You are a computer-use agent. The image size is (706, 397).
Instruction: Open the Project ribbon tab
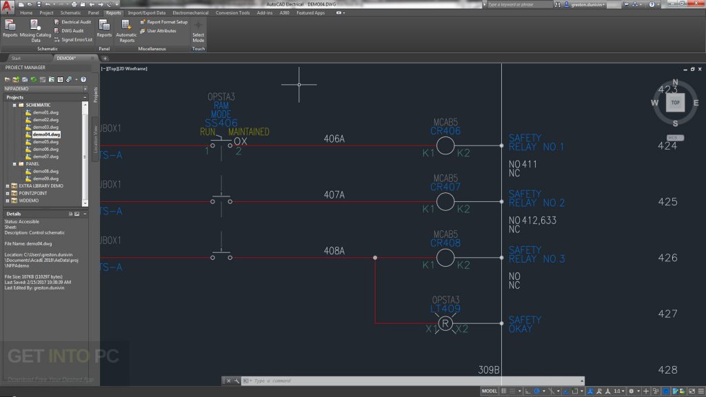coord(46,12)
